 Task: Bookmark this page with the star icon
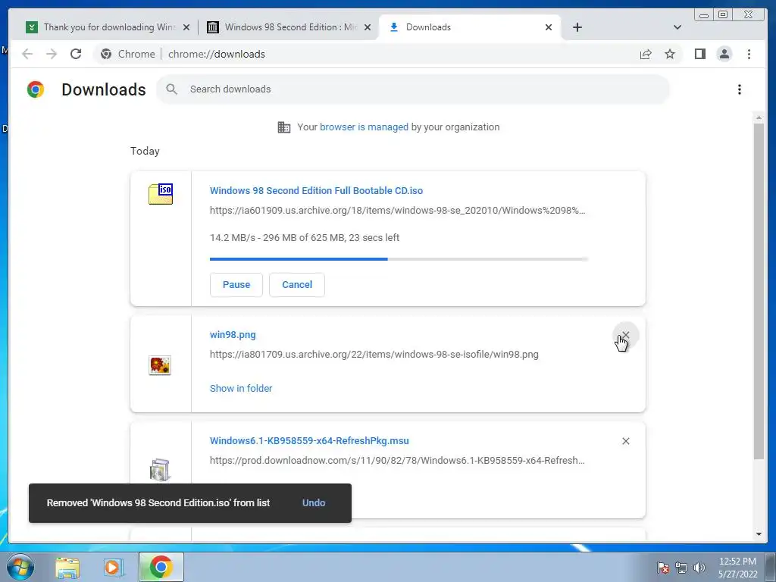click(670, 54)
